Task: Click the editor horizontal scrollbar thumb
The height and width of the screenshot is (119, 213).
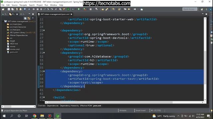Action: 110,102
